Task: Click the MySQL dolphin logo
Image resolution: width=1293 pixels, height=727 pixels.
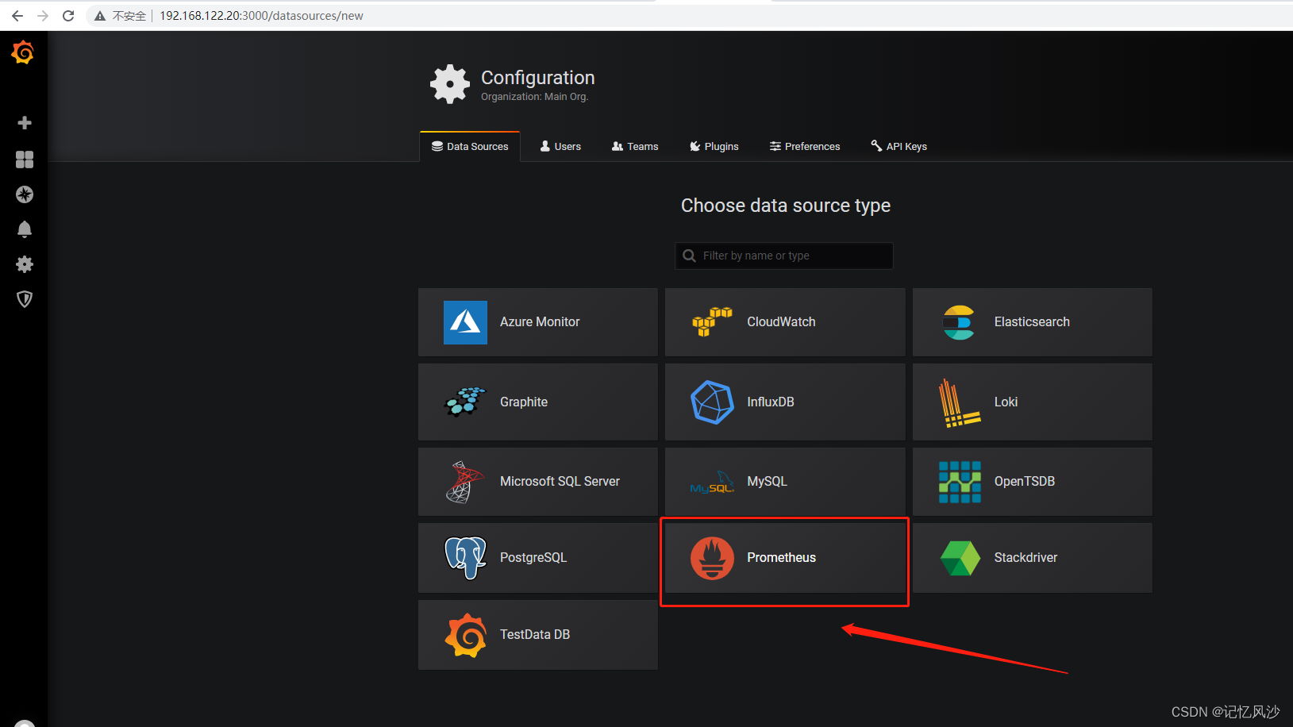Action: 712,483
